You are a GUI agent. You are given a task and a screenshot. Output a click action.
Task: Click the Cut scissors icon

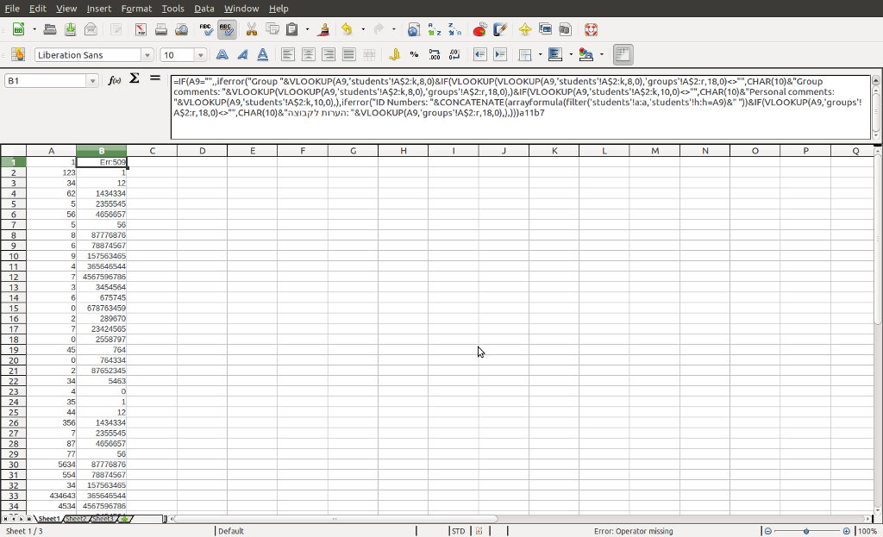point(252,29)
